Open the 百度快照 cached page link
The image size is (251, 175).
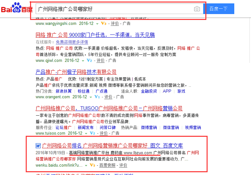tap(107, 165)
